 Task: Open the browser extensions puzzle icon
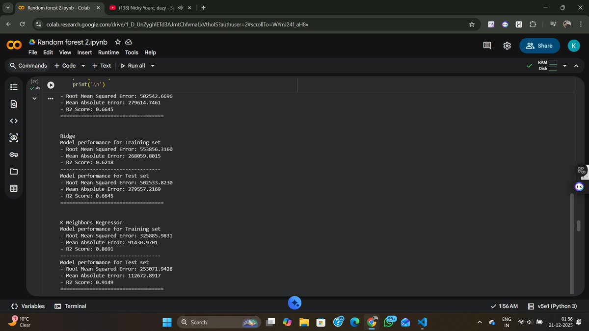point(533,24)
